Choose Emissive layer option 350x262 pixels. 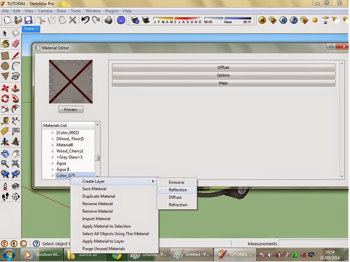177,182
